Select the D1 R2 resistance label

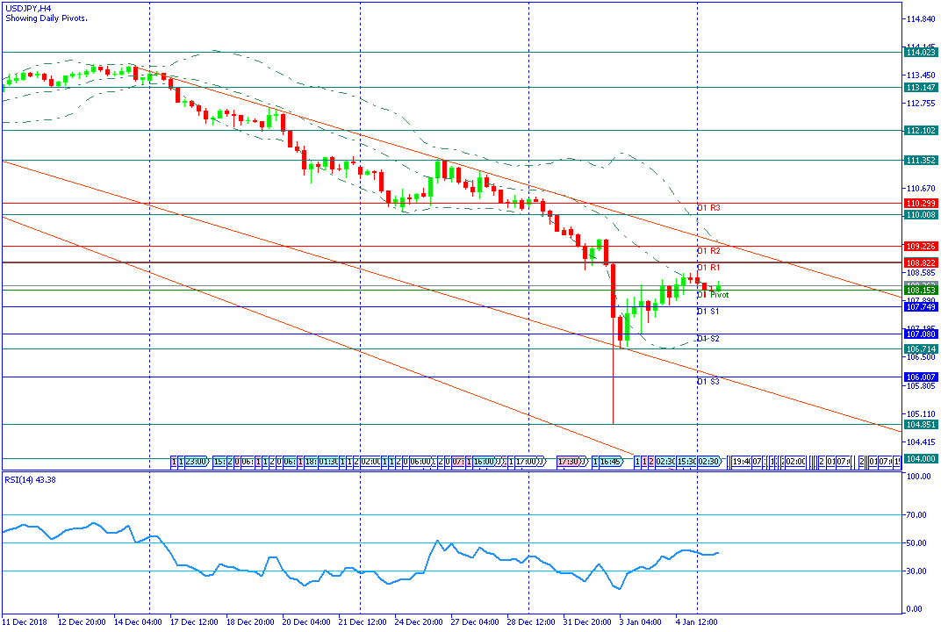click(x=708, y=251)
